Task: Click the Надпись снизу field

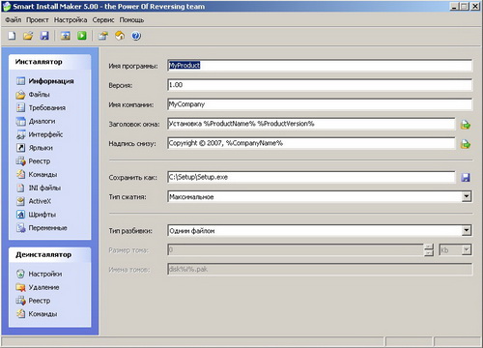Action: coord(311,143)
